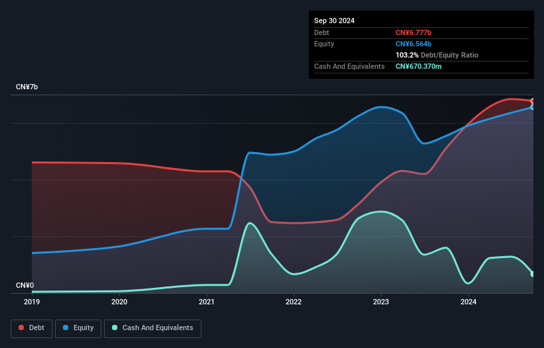544x348 pixels.
Task: Toggle the Cash And Equivalents legend button
Action: tap(152, 328)
